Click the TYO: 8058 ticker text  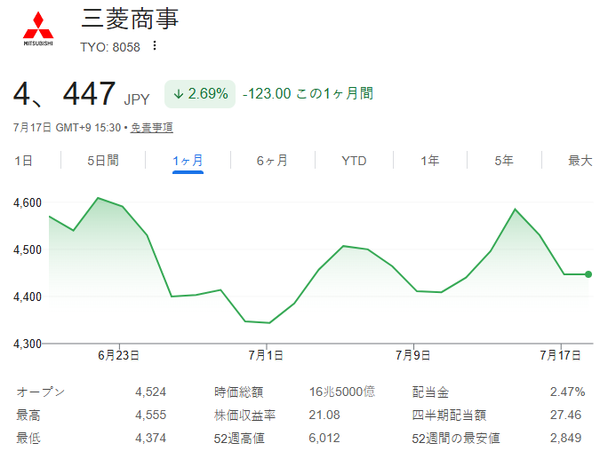click(110, 47)
